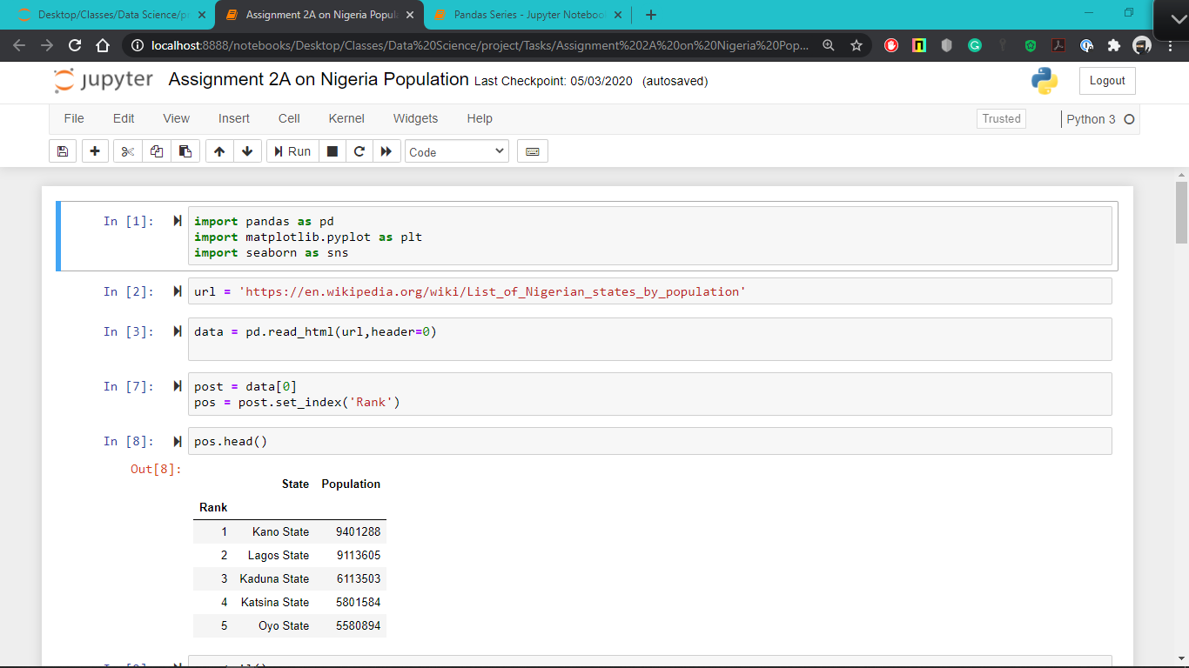The height and width of the screenshot is (668, 1189).
Task: Open the Code cell type dropdown
Action: [456, 150]
